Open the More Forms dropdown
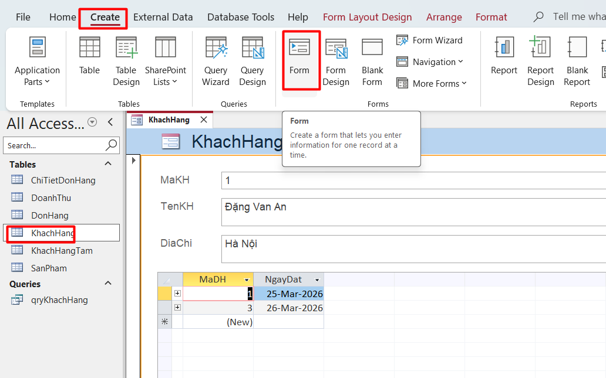Screen dimensions: 606x378 (x=432, y=84)
